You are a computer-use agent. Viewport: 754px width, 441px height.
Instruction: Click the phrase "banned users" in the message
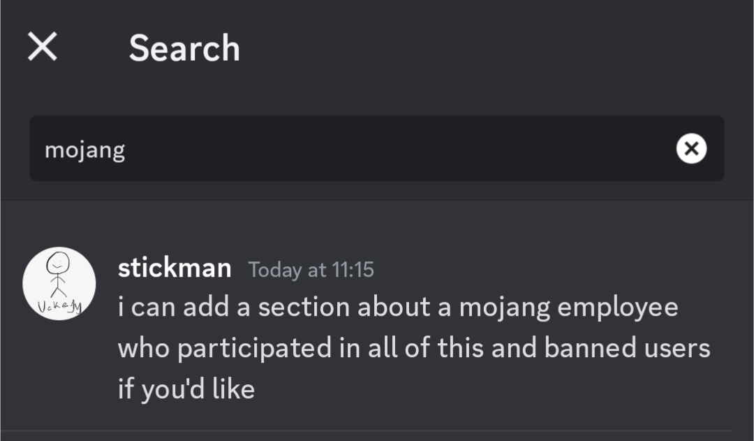627,348
